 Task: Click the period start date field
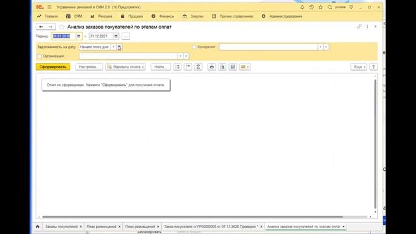[x=64, y=36]
